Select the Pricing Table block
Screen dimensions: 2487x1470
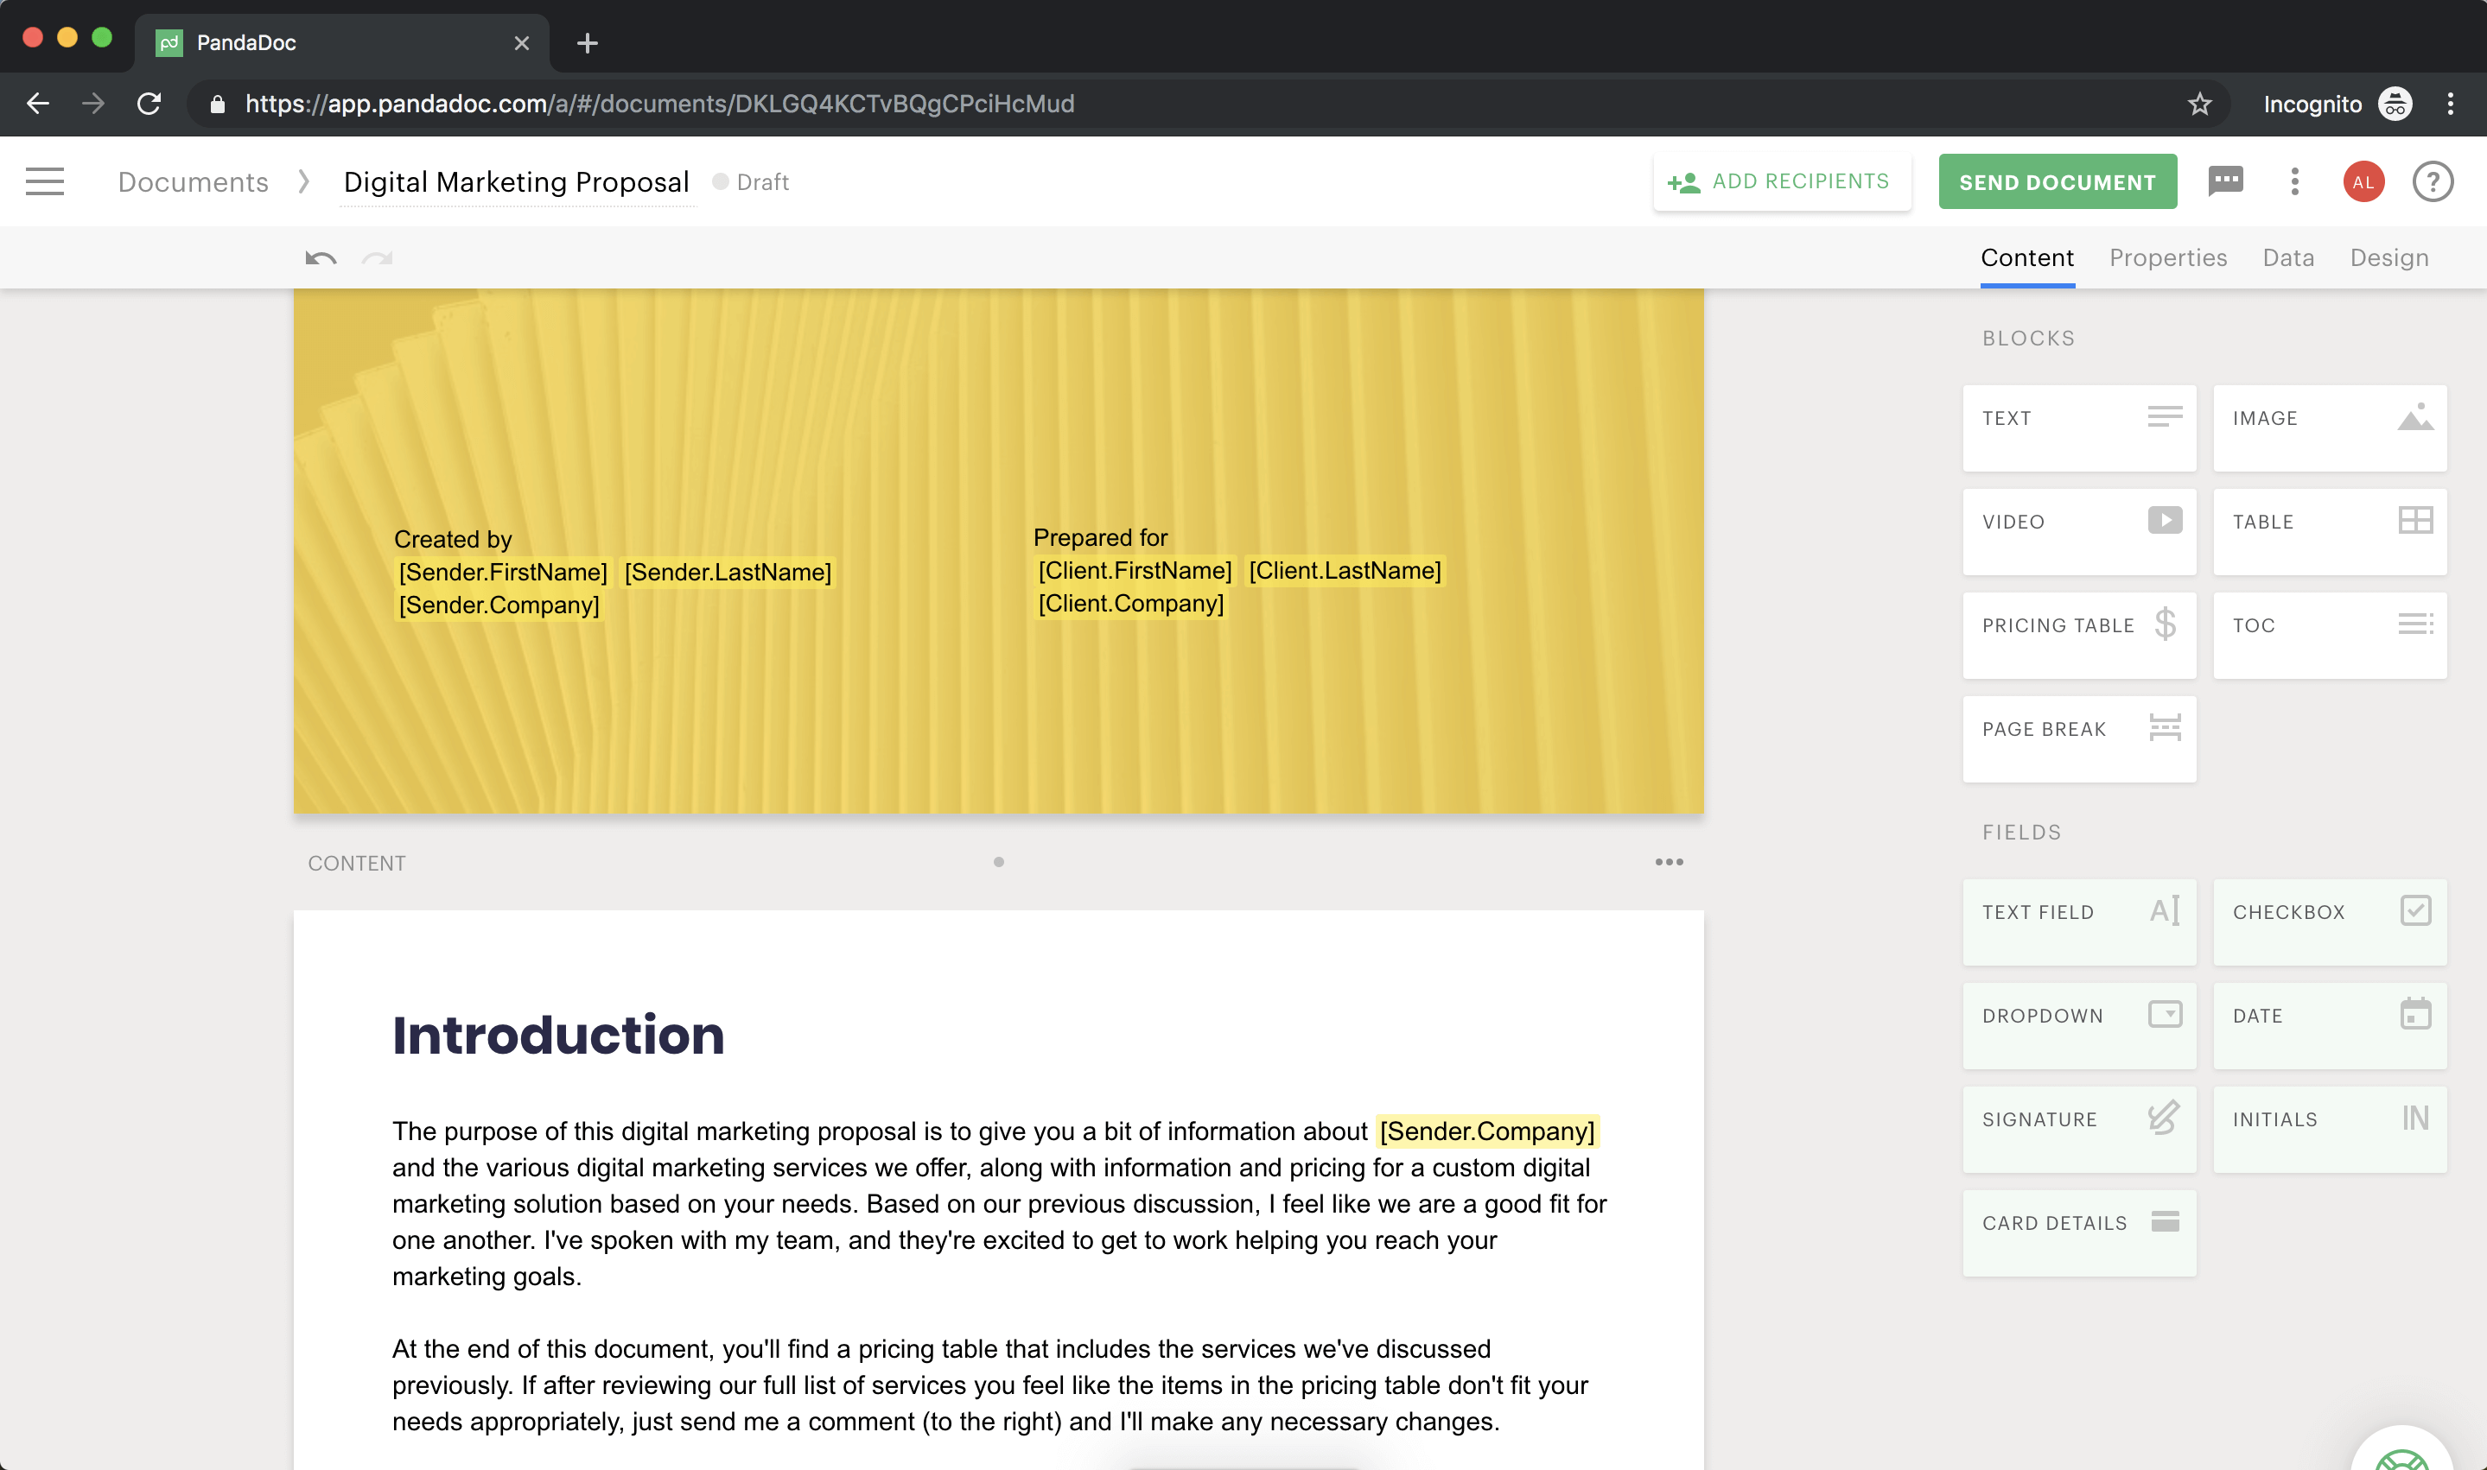[x=2077, y=635]
